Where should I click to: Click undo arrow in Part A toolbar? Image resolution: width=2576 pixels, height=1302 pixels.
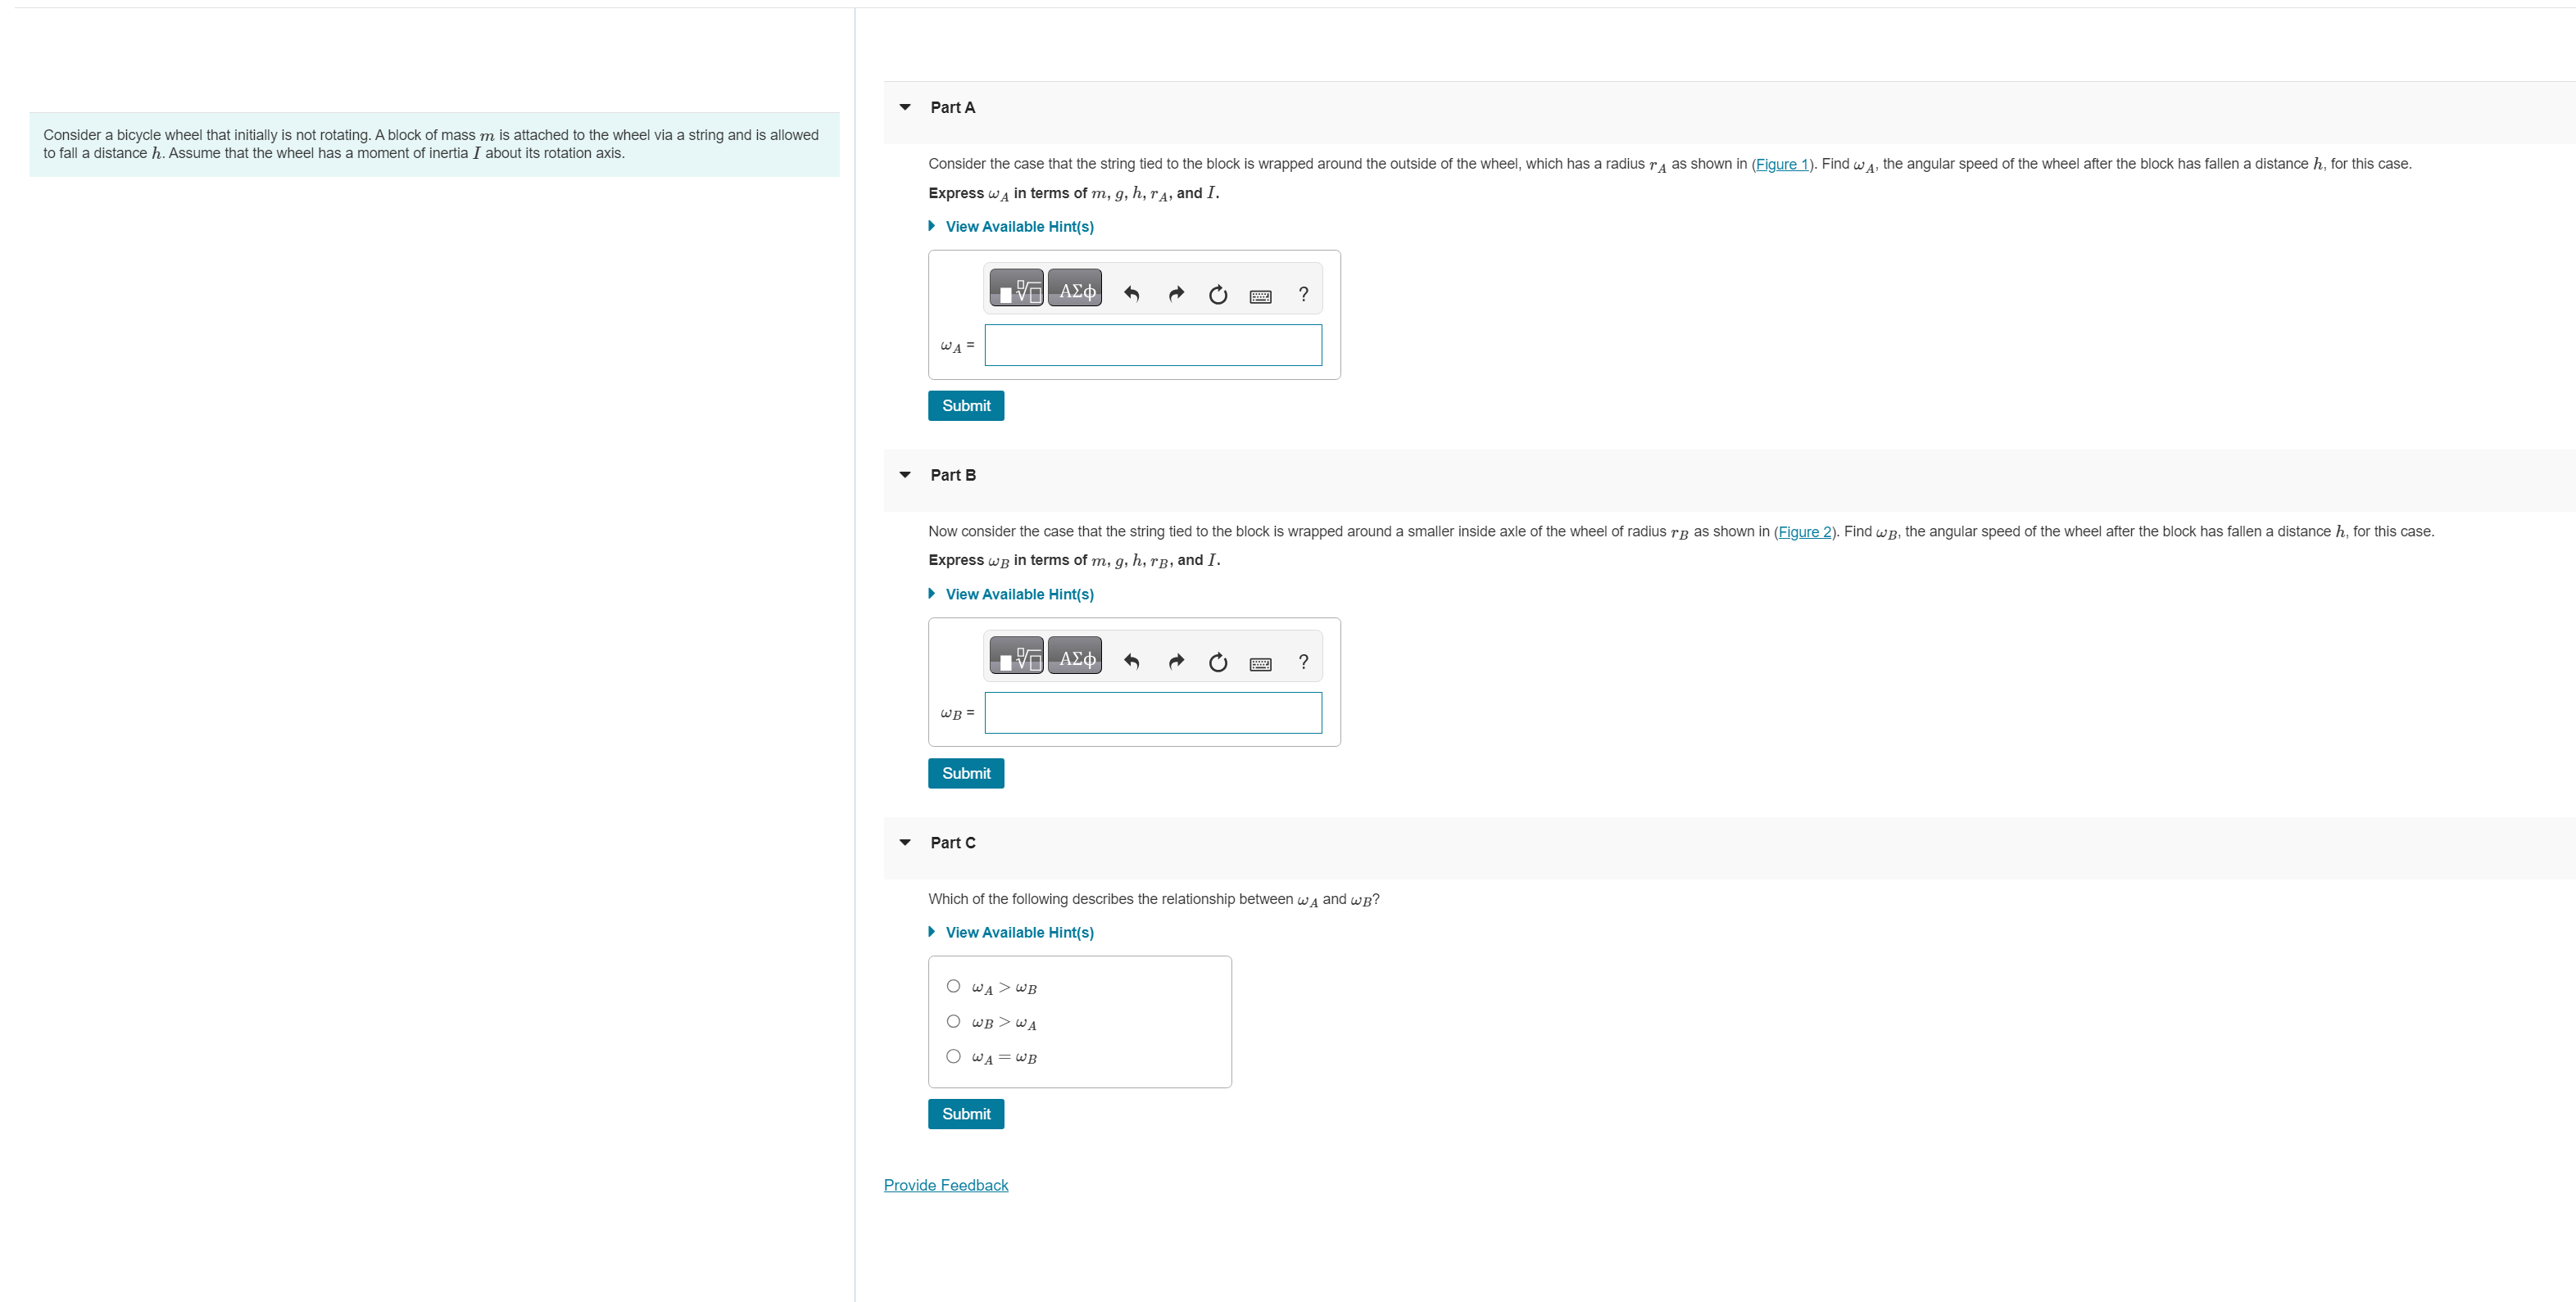pyautogui.click(x=1131, y=294)
